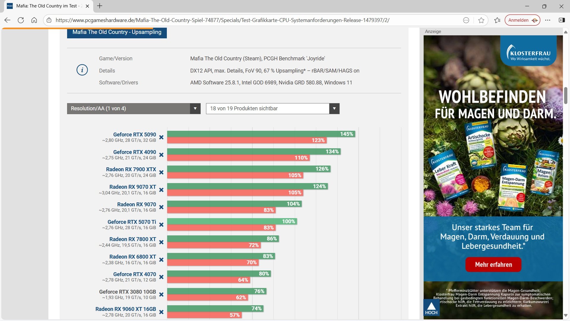
Task: Remove Geforce RTX 4070 with X
Action: point(161,277)
